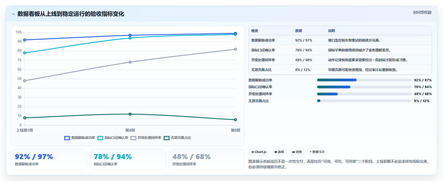Viewport: 443px width, 181px height.
Task: Toggle the 指标口径确认率 legend swatch
Action: 100,138
